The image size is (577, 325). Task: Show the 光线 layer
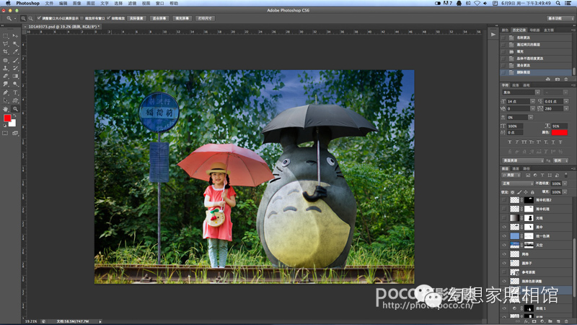coord(504,218)
